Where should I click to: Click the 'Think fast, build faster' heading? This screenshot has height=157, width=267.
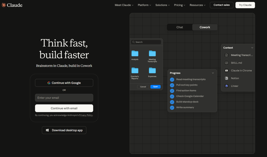coord(64,49)
